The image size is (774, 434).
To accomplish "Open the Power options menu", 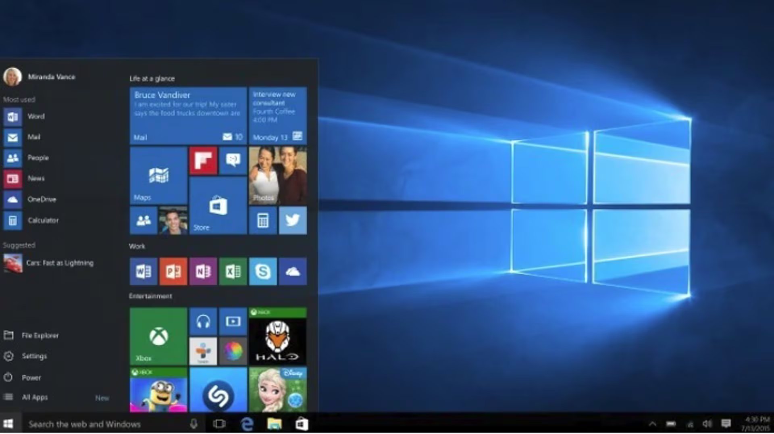I will click(31, 378).
